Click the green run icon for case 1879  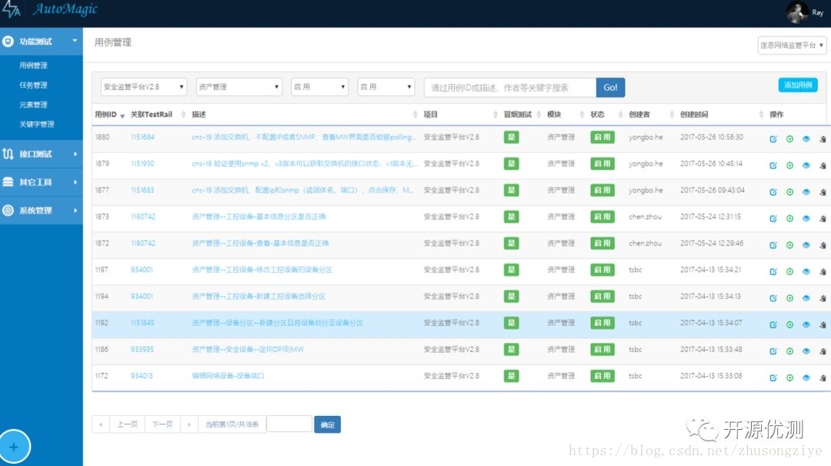point(789,165)
